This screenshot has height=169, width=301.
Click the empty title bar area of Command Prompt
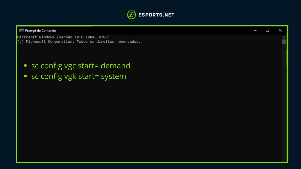click(x=150, y=31)
